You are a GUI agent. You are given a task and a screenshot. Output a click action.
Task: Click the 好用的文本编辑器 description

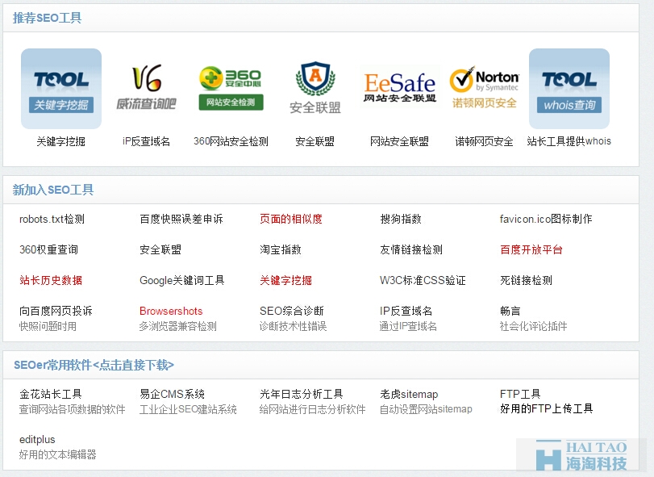pos(57,454)
